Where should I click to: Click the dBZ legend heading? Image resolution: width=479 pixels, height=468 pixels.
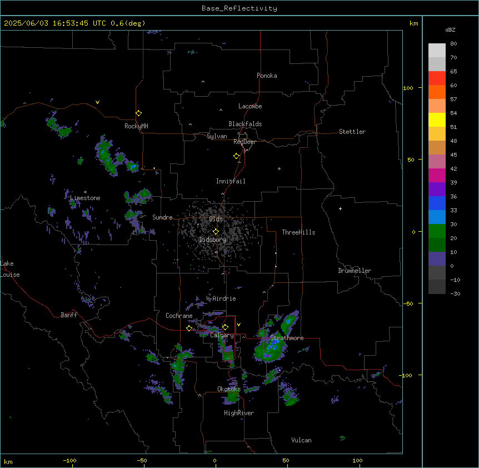[x=450, y=29]
